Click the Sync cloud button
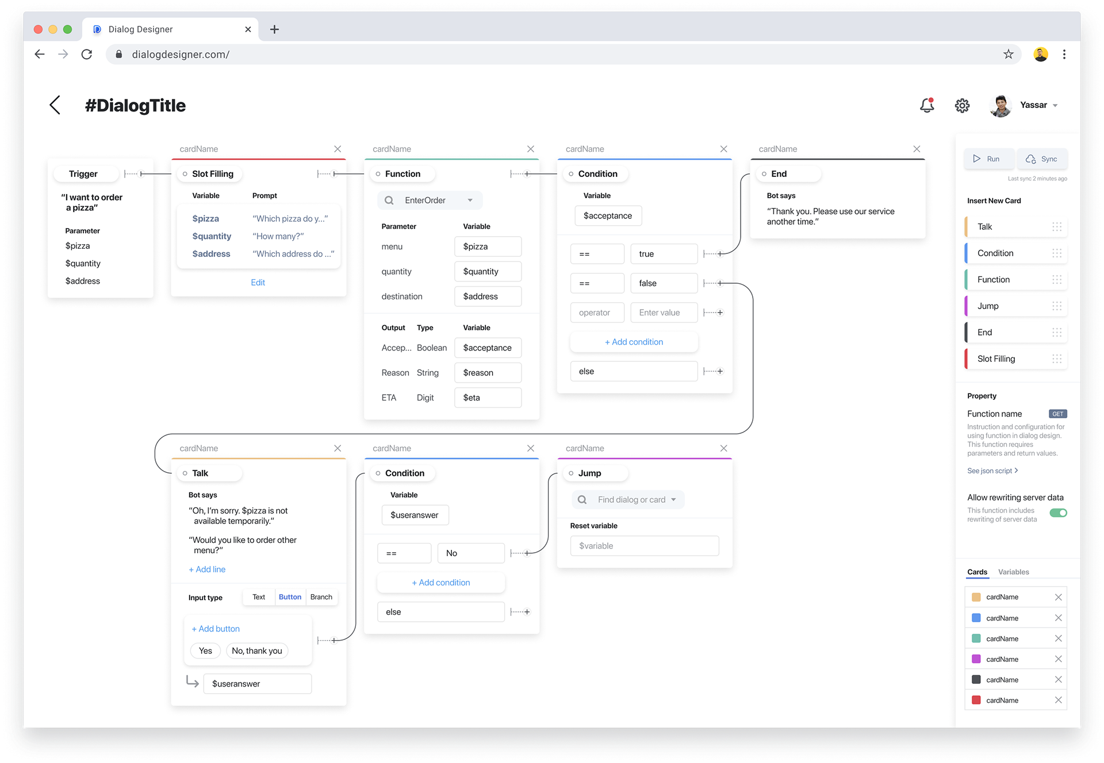1104x763 pixels. (x=1042, y=159)
